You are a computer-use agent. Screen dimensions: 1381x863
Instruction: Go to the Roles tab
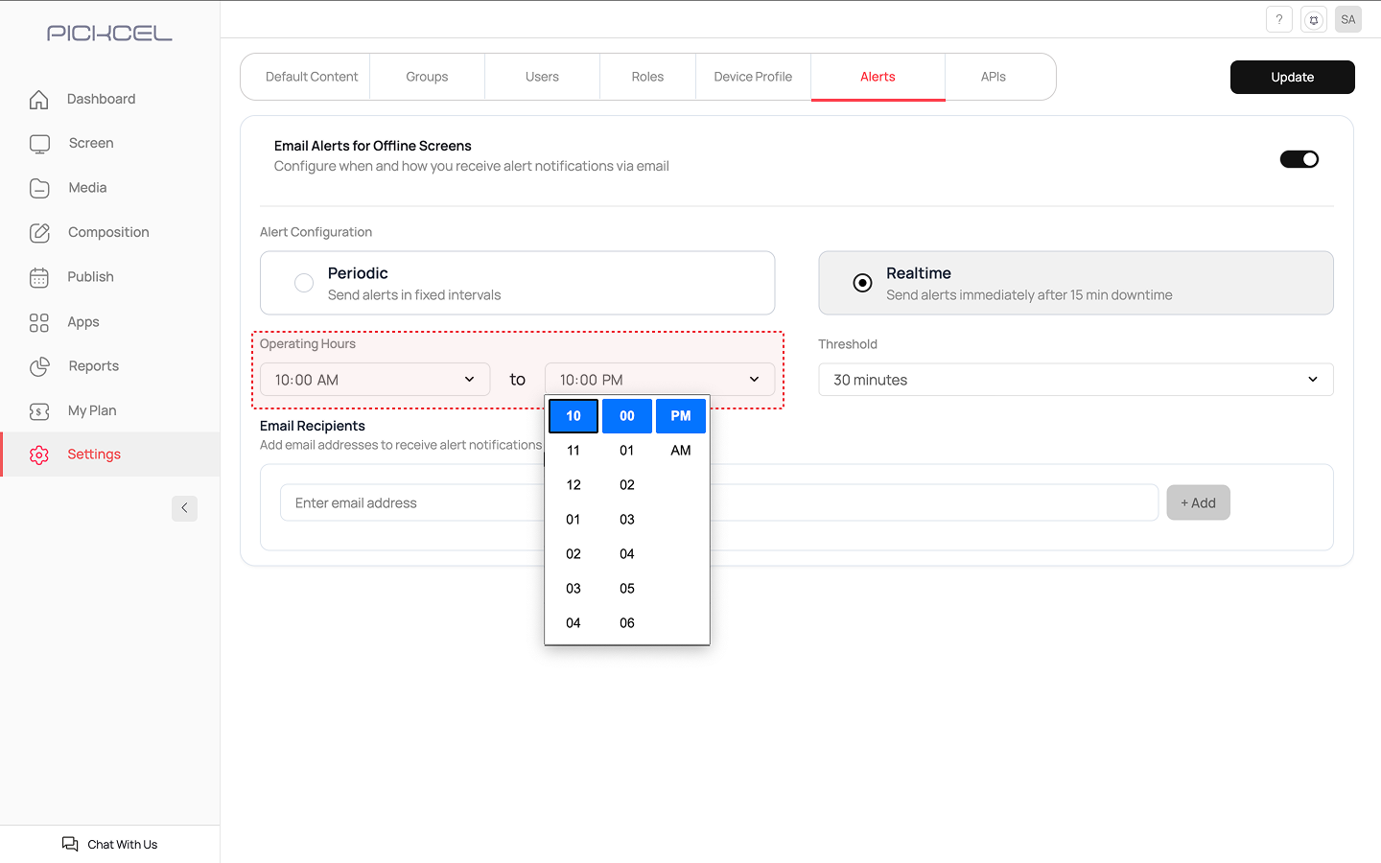click(647, 77)
